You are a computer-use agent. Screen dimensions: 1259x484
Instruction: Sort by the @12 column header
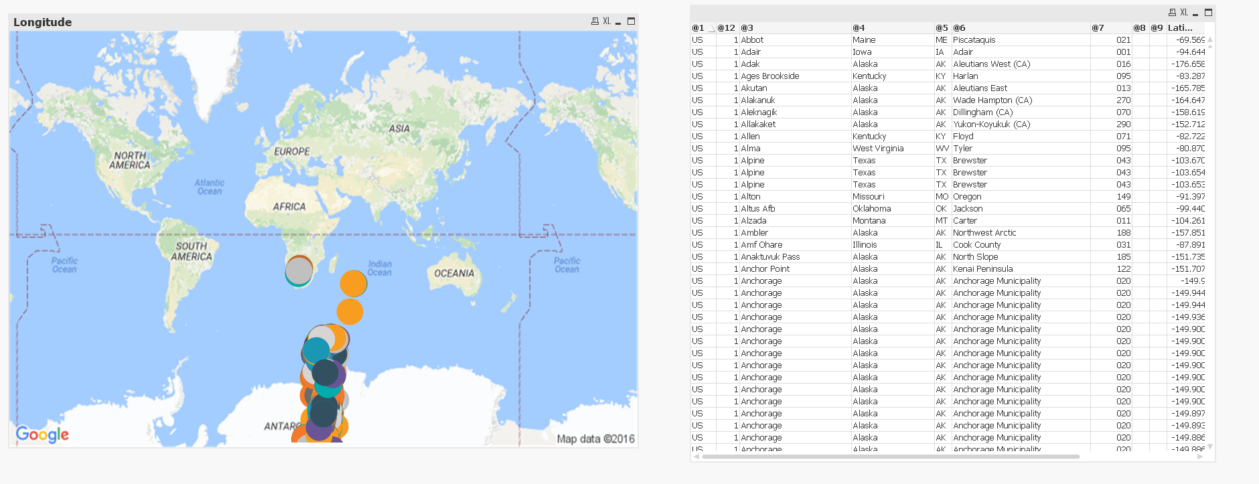[x=727, y=28]
